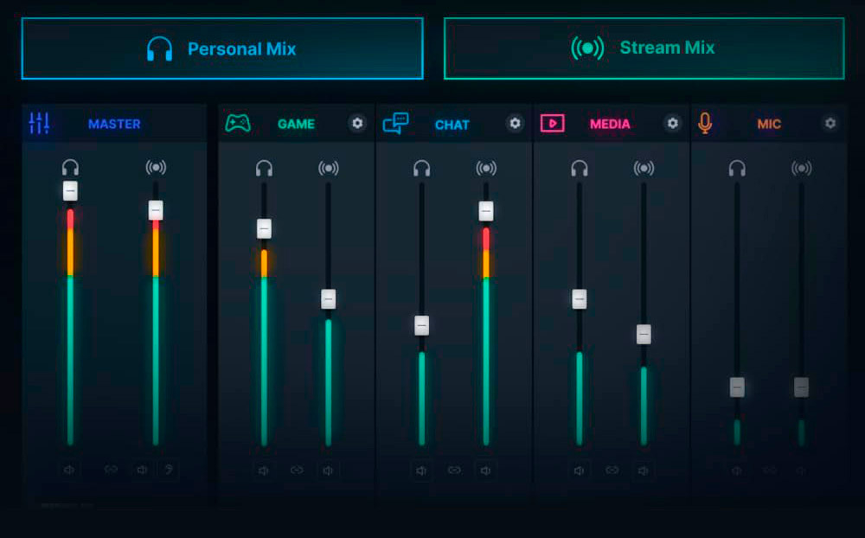Click the Media play icon
This screenshot has width=865, height=538.
pos(553,124)
